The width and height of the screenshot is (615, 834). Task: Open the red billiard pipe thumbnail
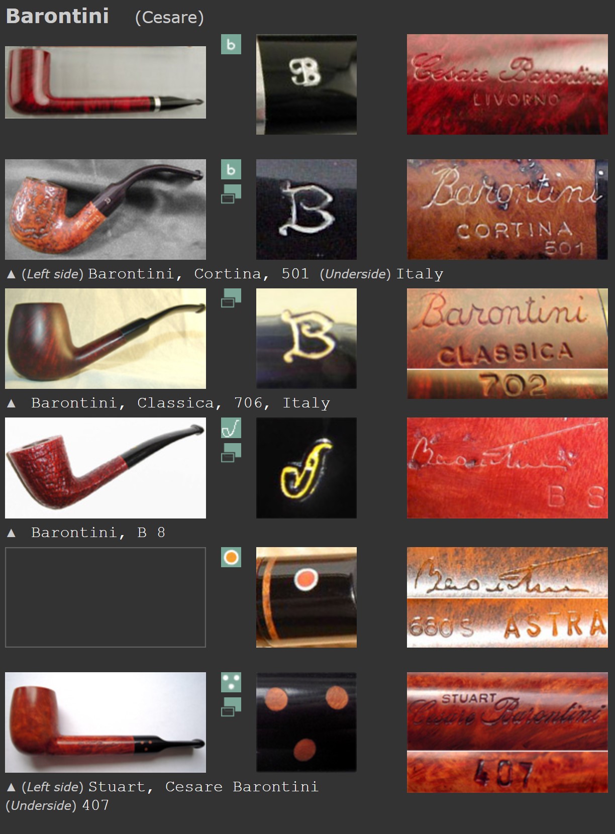click(106, 82)
